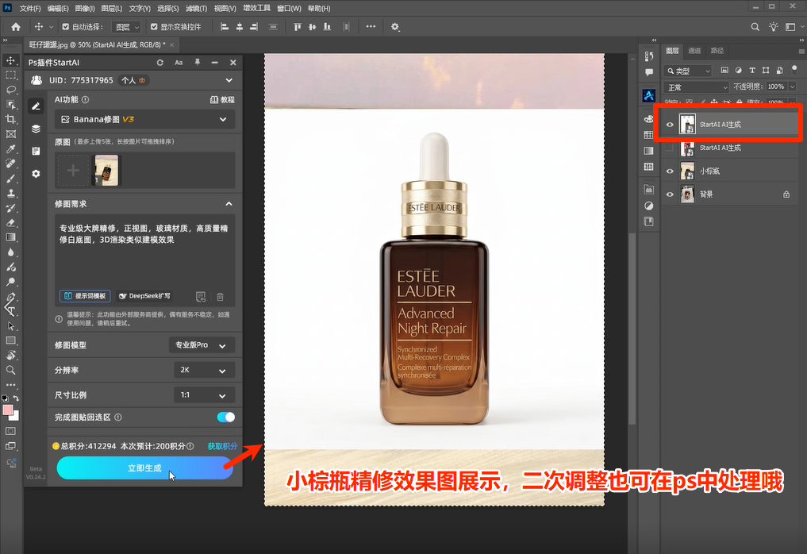807x554 pixels.
Task: Toggle the 完成图贴回选区 switch
Action: pyautogui.click(x=226, y=417)
